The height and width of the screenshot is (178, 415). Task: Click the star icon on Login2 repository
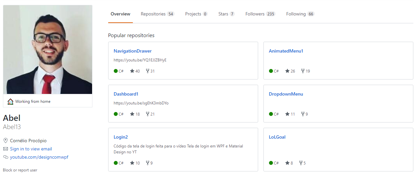click(x=132, y=163)
